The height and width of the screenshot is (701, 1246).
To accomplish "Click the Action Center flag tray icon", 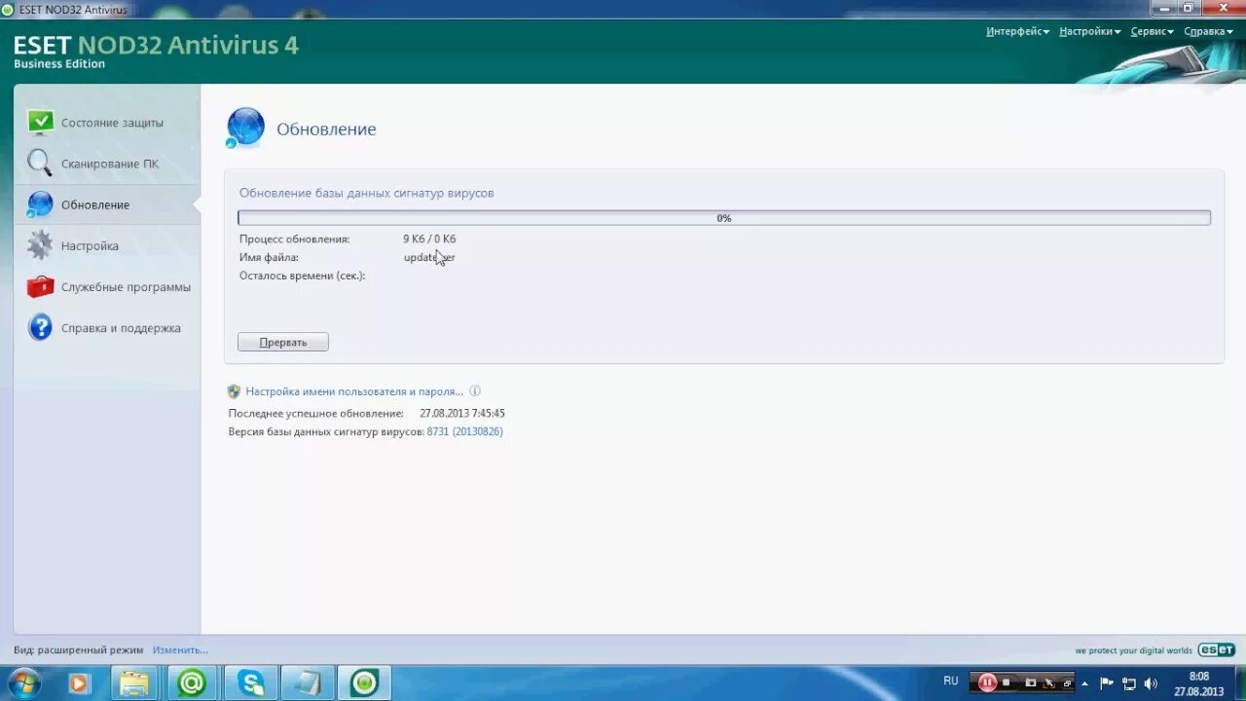I will click(1107, 683).
